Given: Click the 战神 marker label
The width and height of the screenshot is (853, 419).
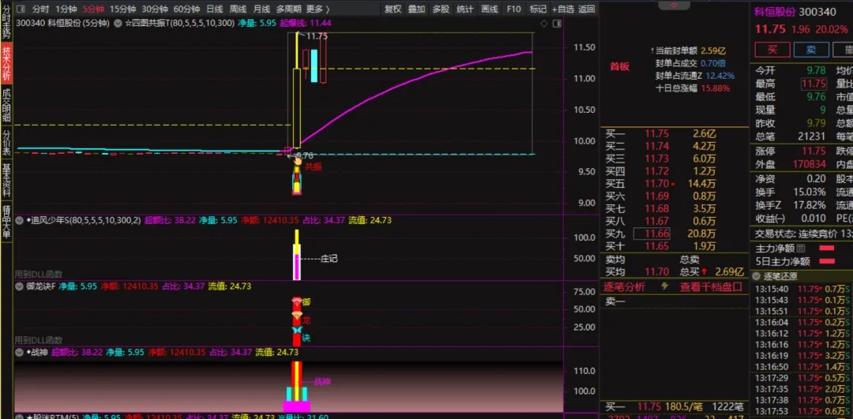Looking at the screenshot, I should point(322,382).
